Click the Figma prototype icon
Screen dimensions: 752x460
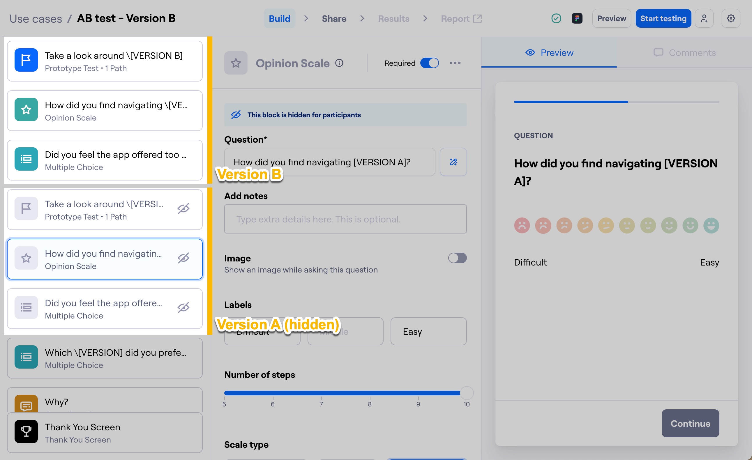[577, 19]
